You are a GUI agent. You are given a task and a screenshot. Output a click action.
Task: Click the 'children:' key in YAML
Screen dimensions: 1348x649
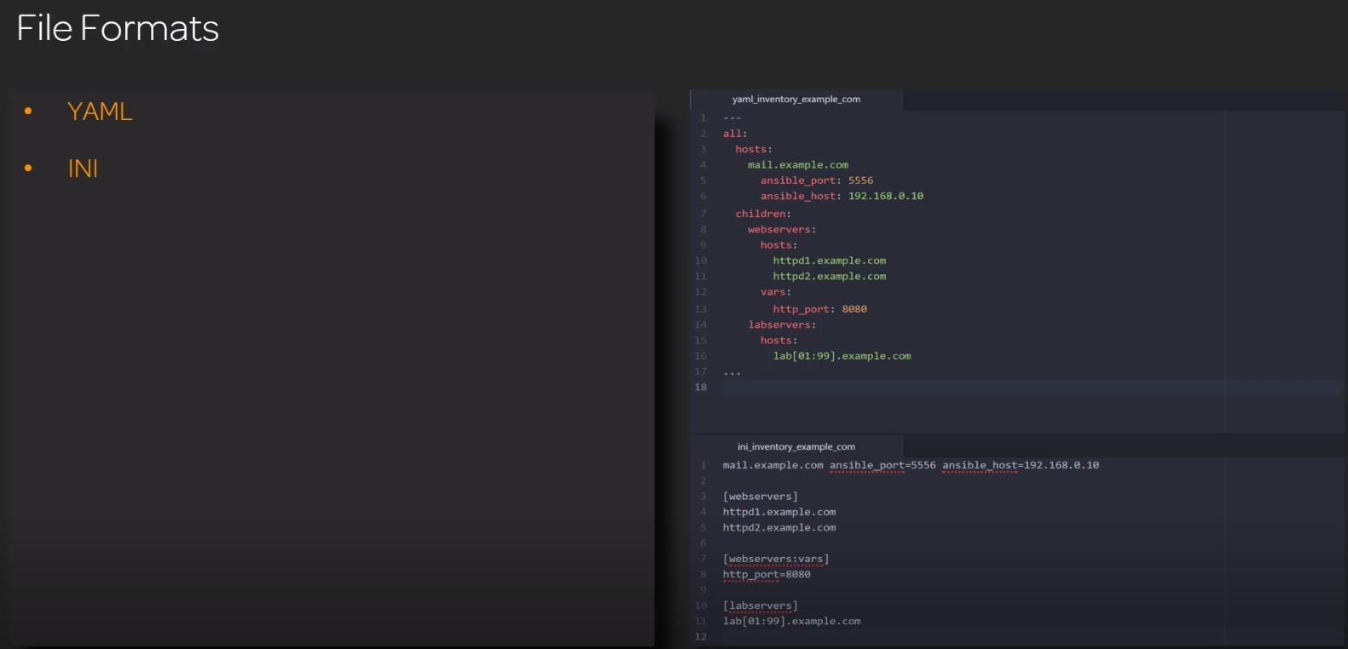(763, 214)
